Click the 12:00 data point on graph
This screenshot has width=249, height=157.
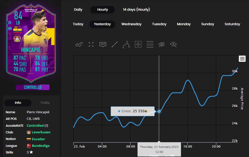click(x=159, y=111)
